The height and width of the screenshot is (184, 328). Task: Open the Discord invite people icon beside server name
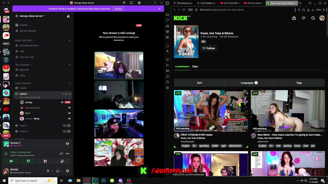(x=68, y=16)
